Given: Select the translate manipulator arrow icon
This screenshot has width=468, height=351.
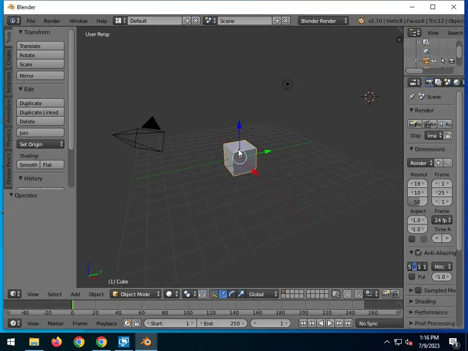Looking at the screenshot, I should [x=223, y=294].
